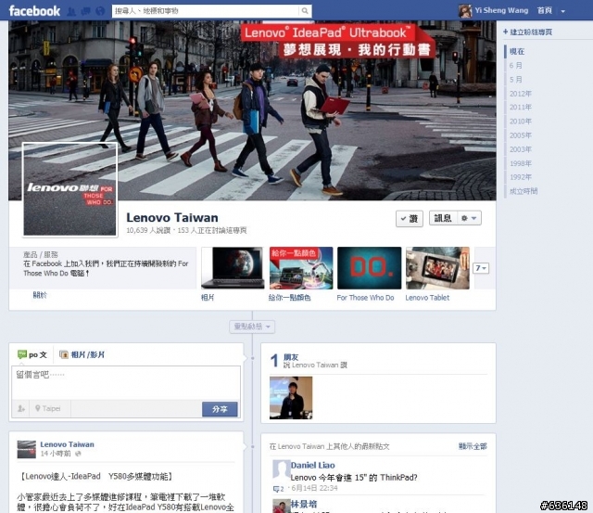Focus the Facebook search input field

click(206, 11)
